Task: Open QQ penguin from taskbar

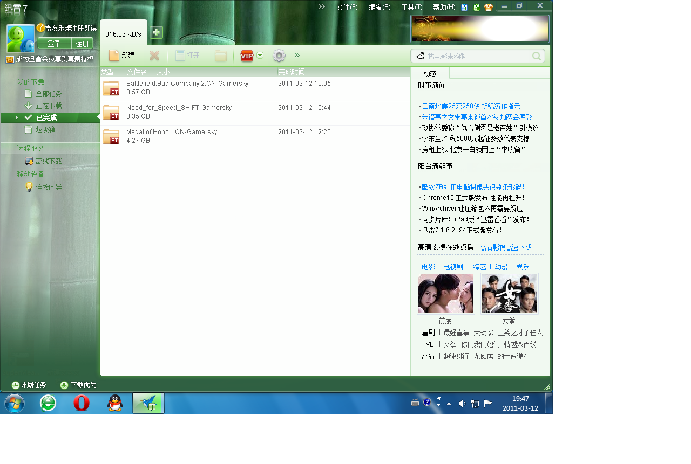Action: point(115,403)
